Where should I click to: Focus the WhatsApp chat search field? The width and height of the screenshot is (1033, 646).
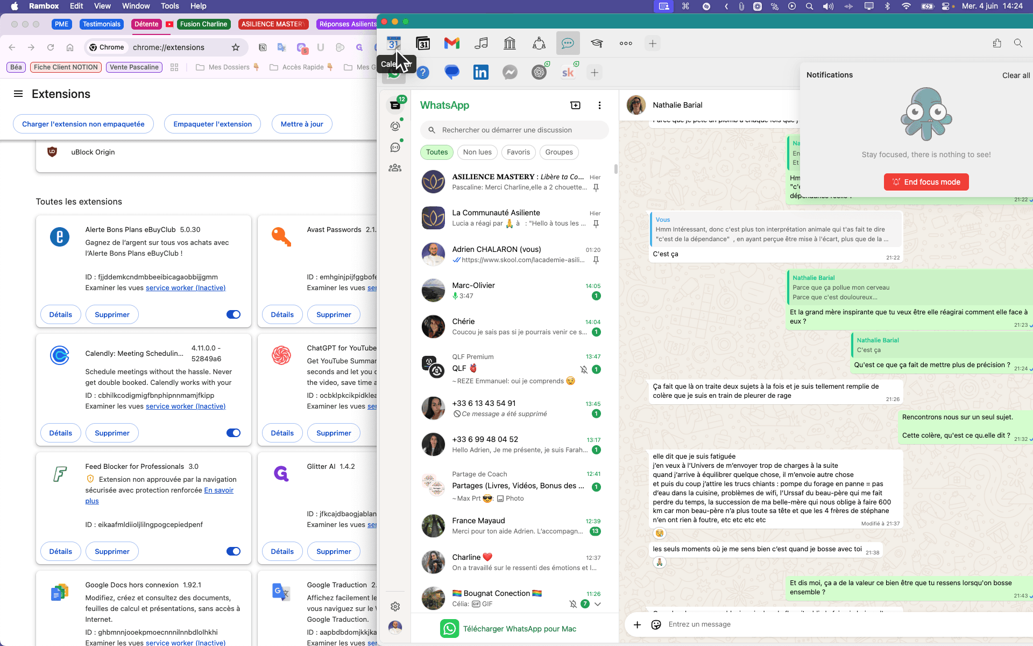tap(514, 130)
